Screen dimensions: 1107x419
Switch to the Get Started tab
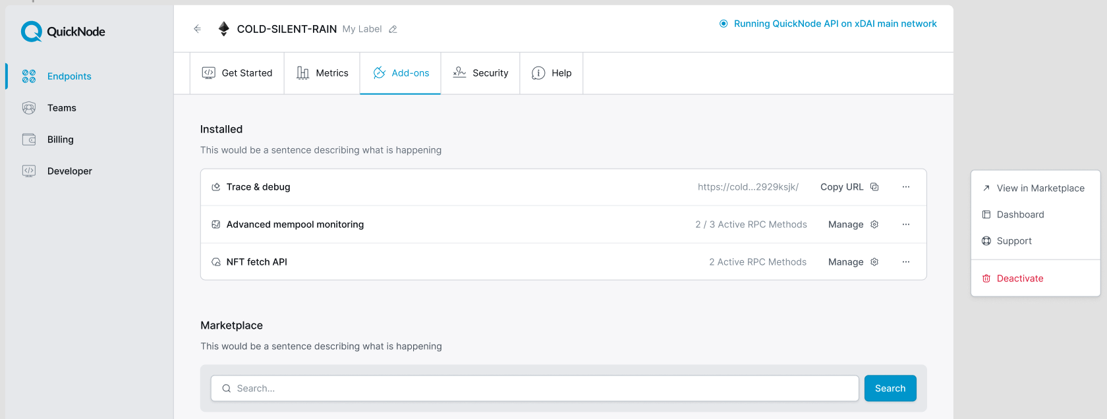coord(237,73)
